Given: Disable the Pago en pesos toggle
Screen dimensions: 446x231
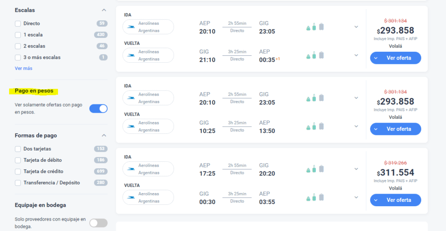Looking at the screenshot, I should tap(98, 109).
